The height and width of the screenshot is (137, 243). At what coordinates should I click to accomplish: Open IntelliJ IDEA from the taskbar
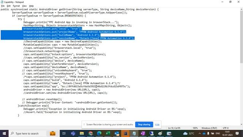click(125, 134)
